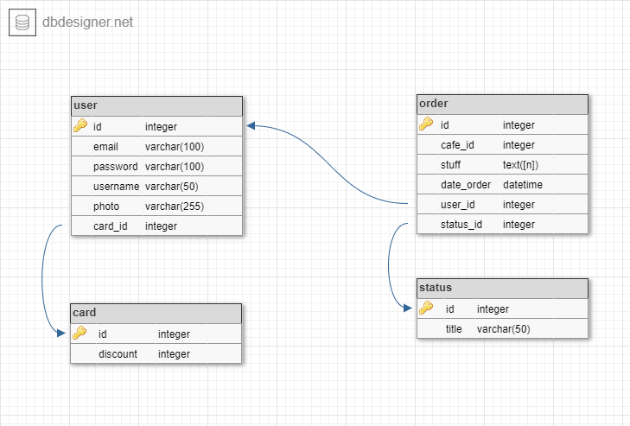Click the datetime data type
Viewport: 630px width, 426px height.
[522, 184]
